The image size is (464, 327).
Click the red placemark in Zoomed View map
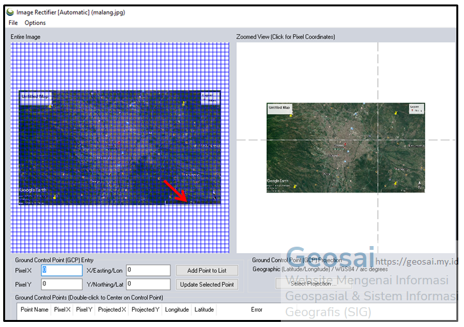pos(345,144)
